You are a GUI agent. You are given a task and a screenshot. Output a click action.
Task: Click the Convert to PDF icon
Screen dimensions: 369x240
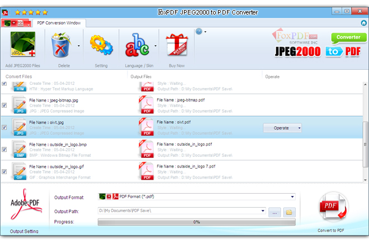(333, 207)
